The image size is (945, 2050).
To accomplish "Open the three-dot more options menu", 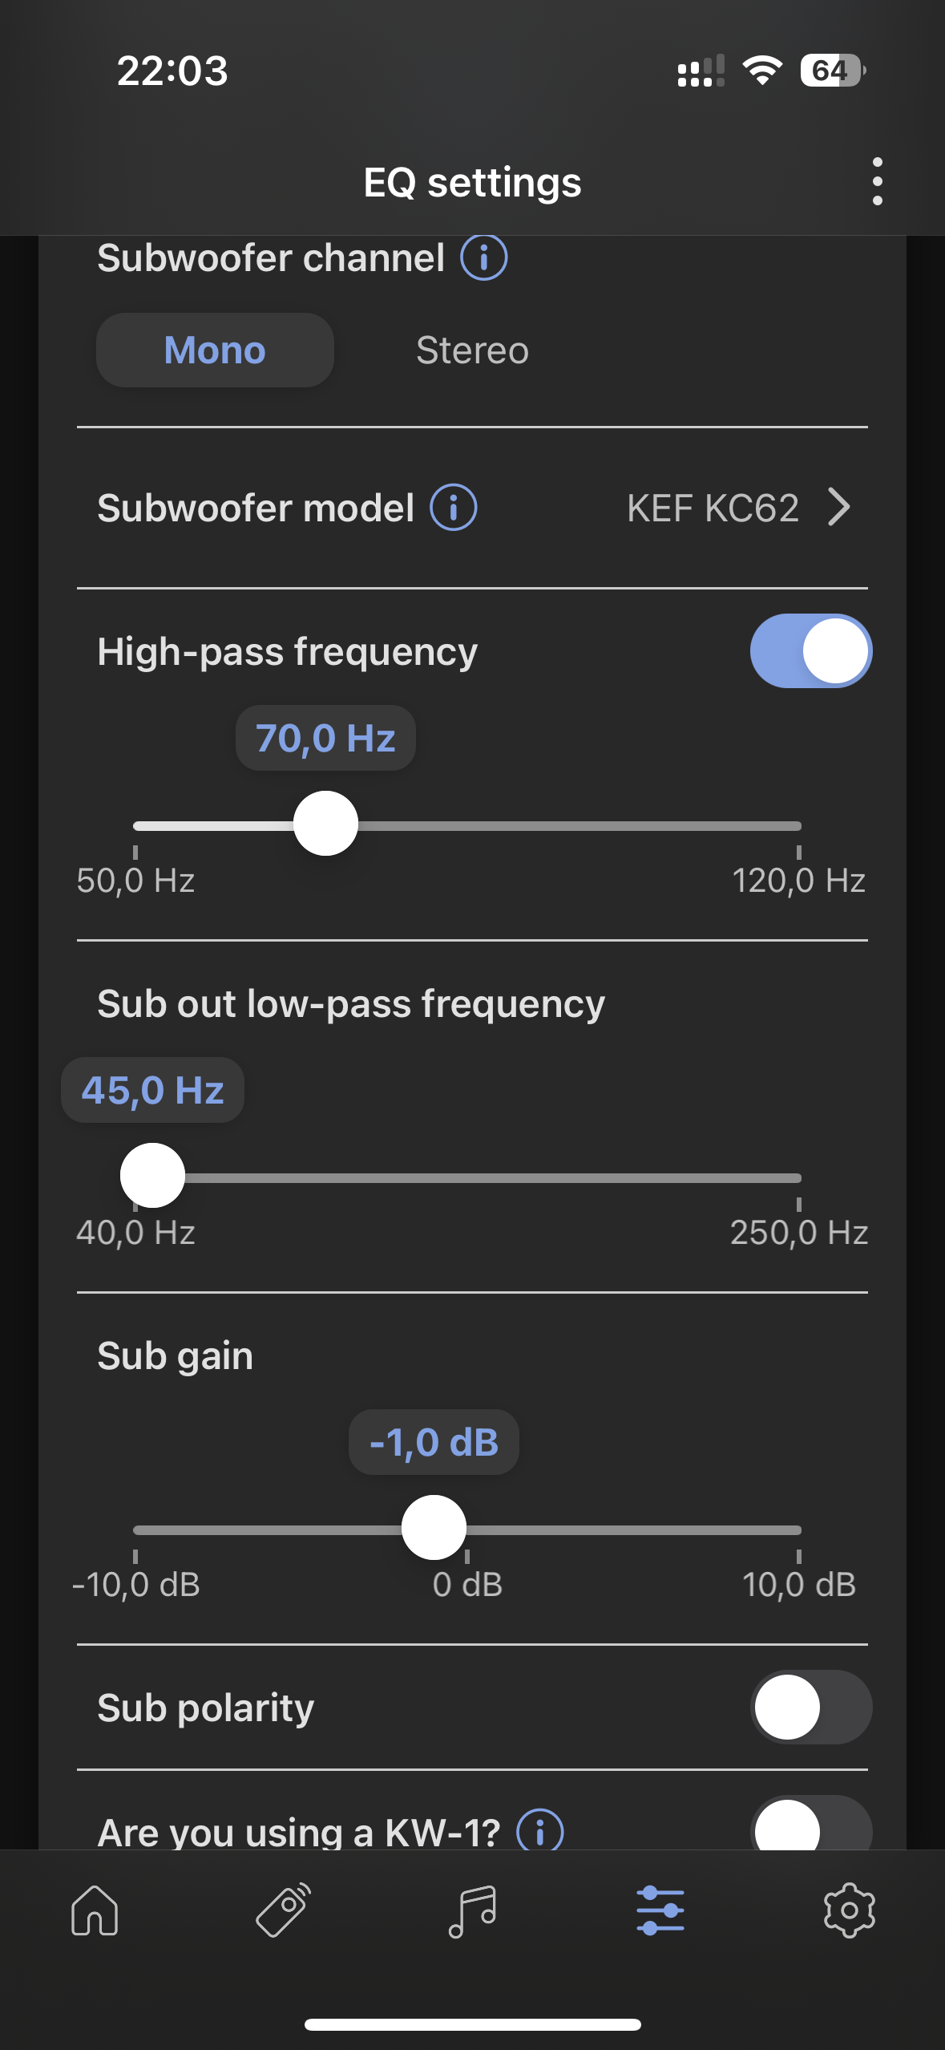I will 877,181.
